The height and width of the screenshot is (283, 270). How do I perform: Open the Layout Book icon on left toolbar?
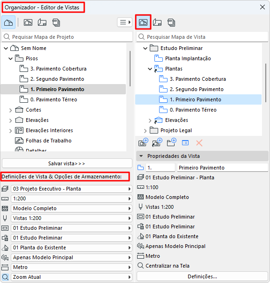[42, 22]
